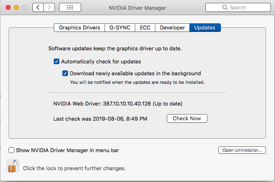Open the Developer tab
The width and height of the screenshot is (275, 182).
click(x=172, y=28)
